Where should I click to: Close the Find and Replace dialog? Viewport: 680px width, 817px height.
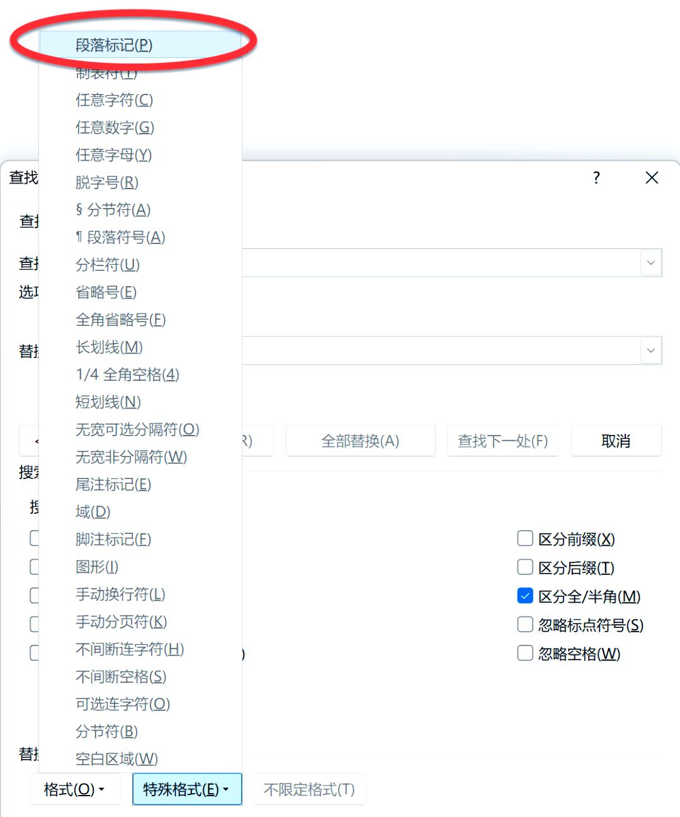652,178
